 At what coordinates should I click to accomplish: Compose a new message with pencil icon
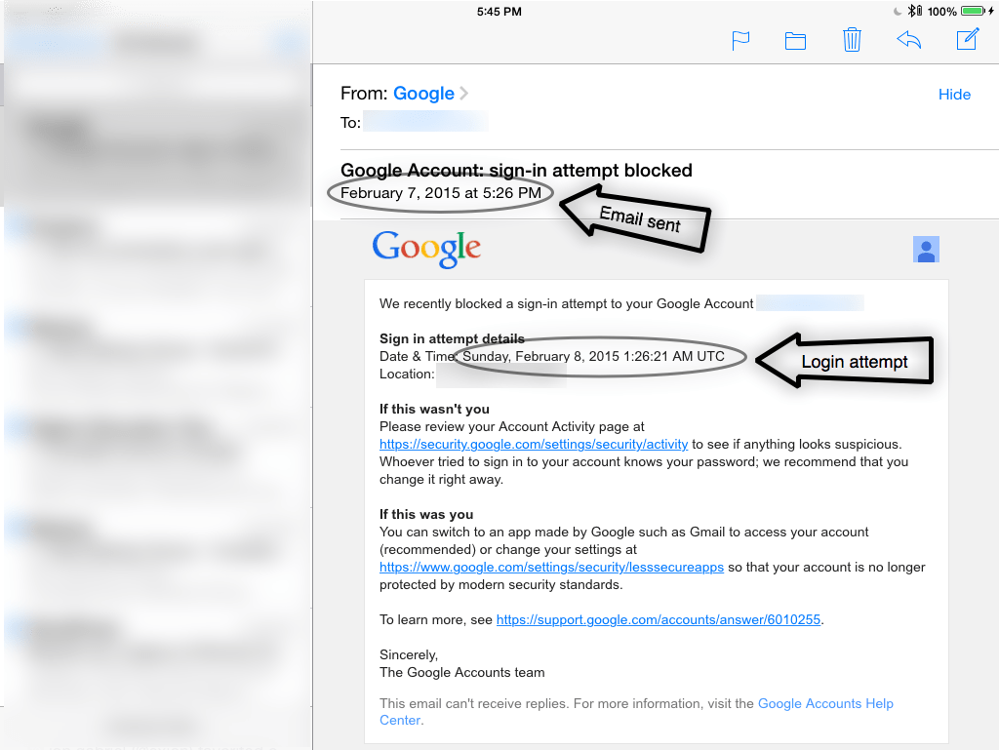point(968,39)
